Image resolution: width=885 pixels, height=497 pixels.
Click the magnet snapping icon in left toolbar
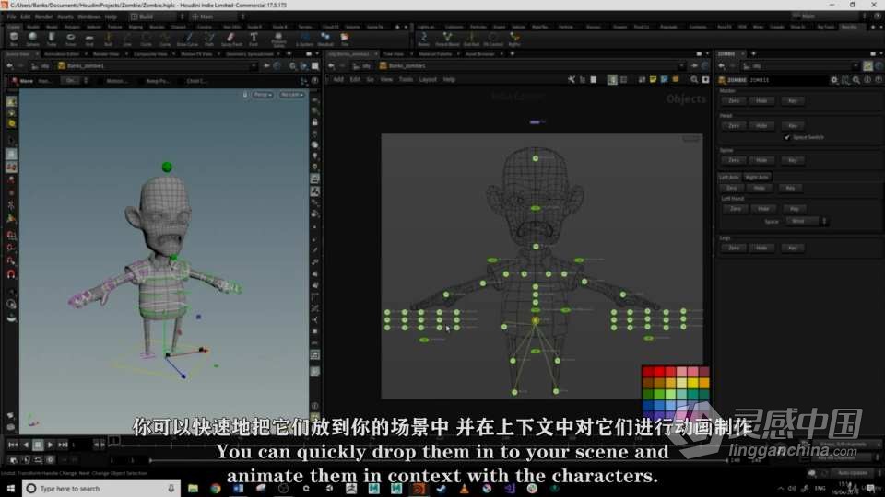(x=11, y=274)
